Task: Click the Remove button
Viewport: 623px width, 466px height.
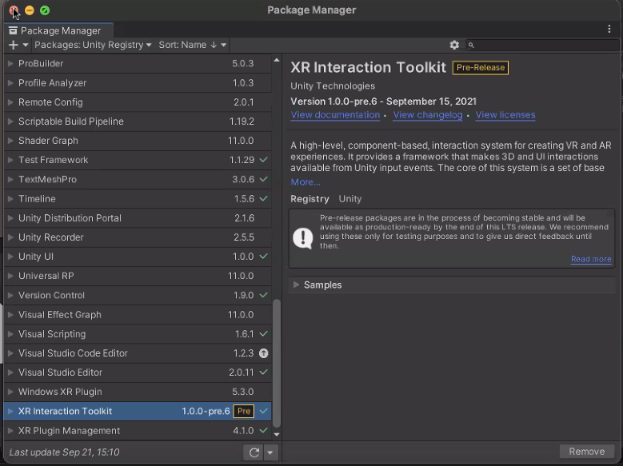Action: point(586,452)
